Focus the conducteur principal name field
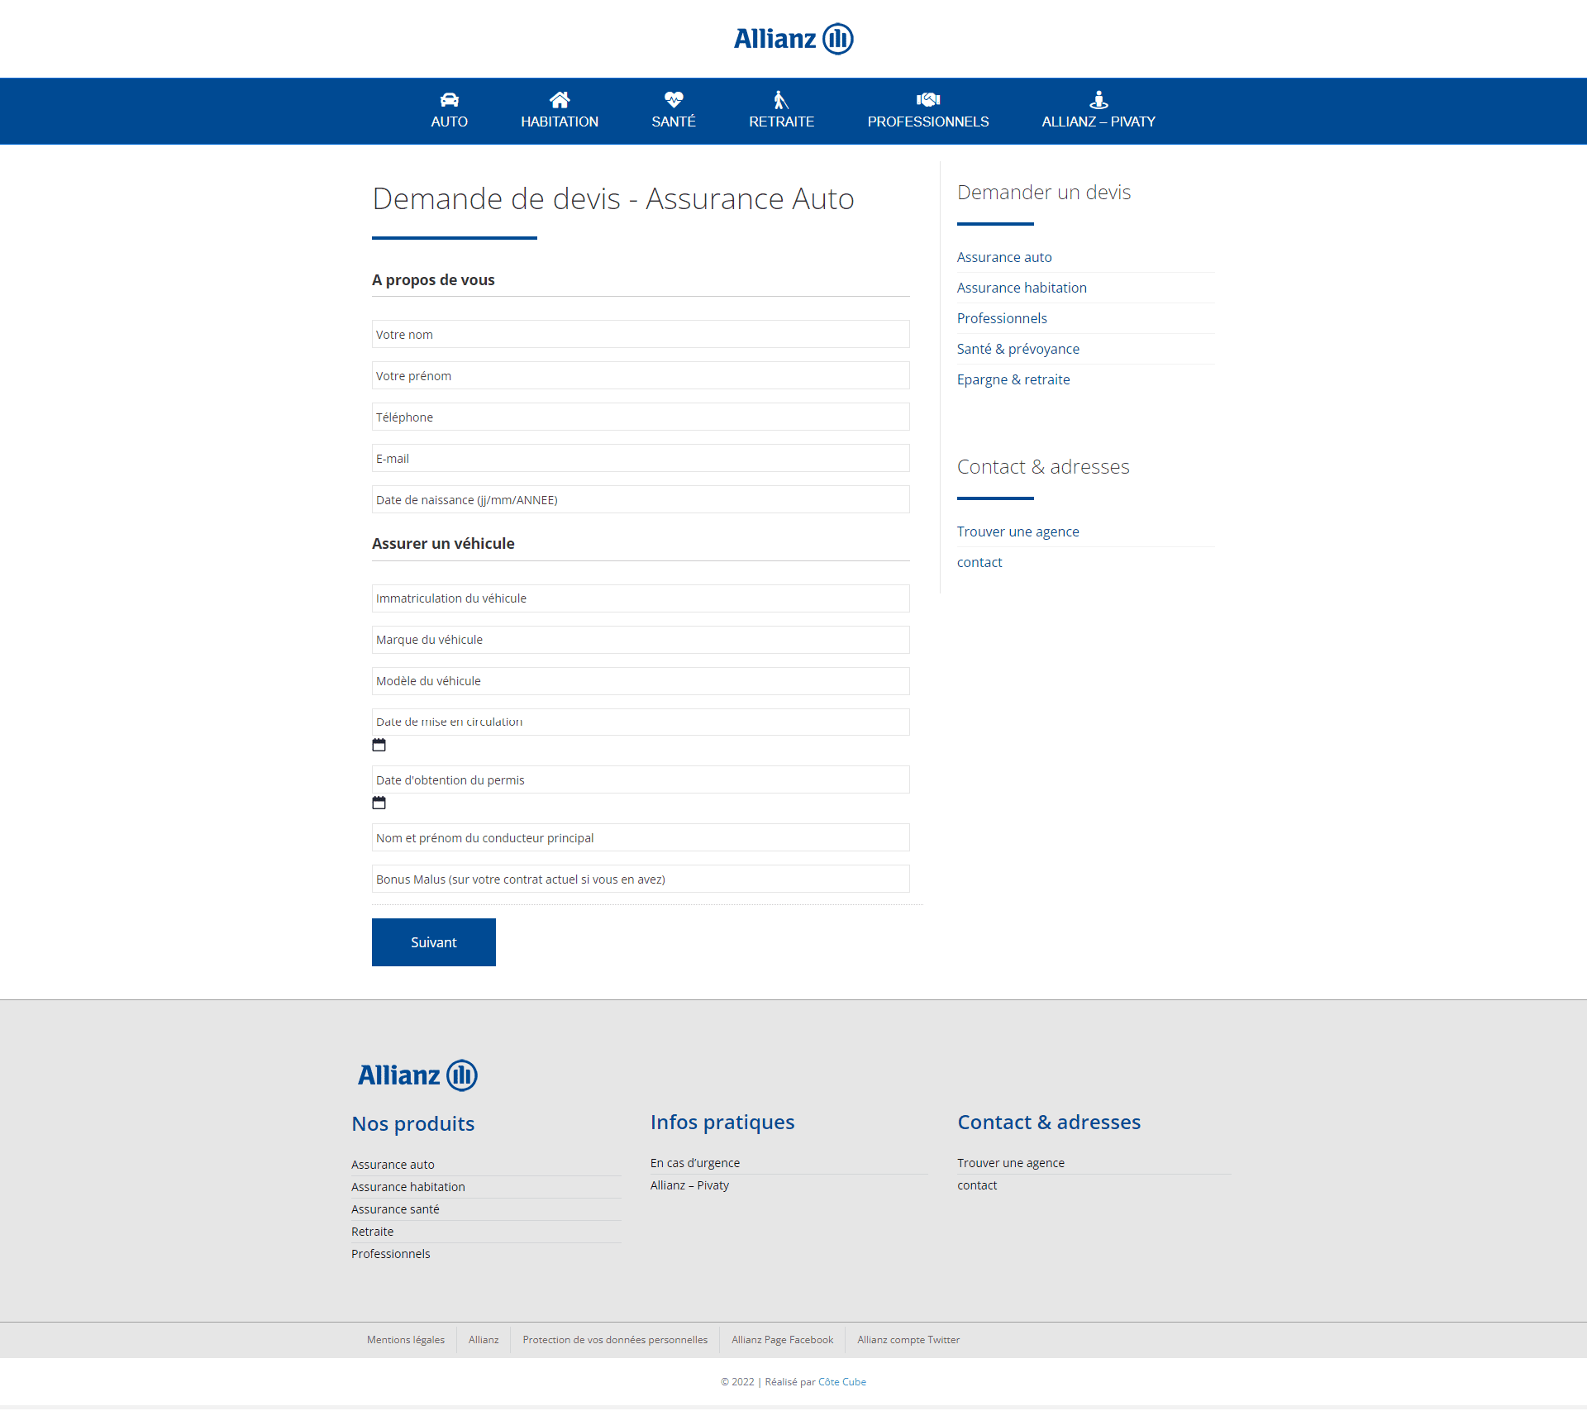This screenshot has width=1587, height=1411. [x=641, y=837]
